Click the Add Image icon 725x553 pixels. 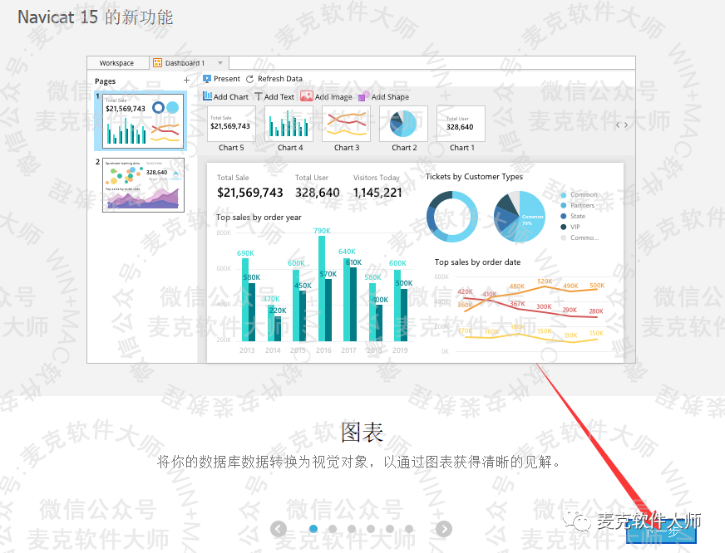(x=307, y=96)
